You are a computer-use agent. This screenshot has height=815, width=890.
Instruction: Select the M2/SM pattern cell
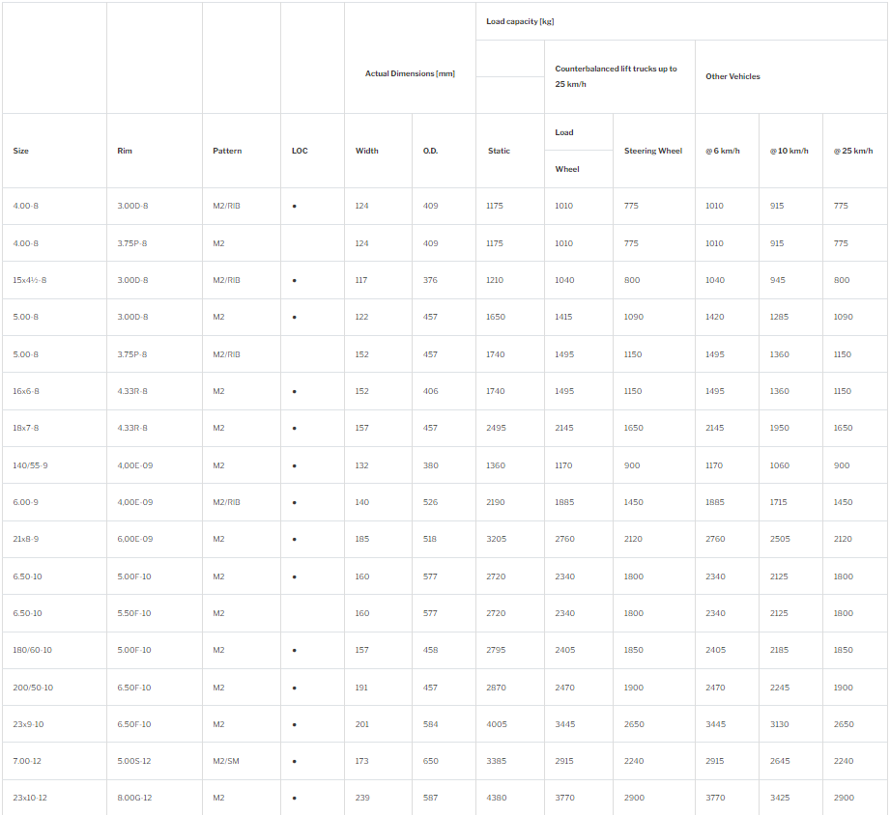225,761
